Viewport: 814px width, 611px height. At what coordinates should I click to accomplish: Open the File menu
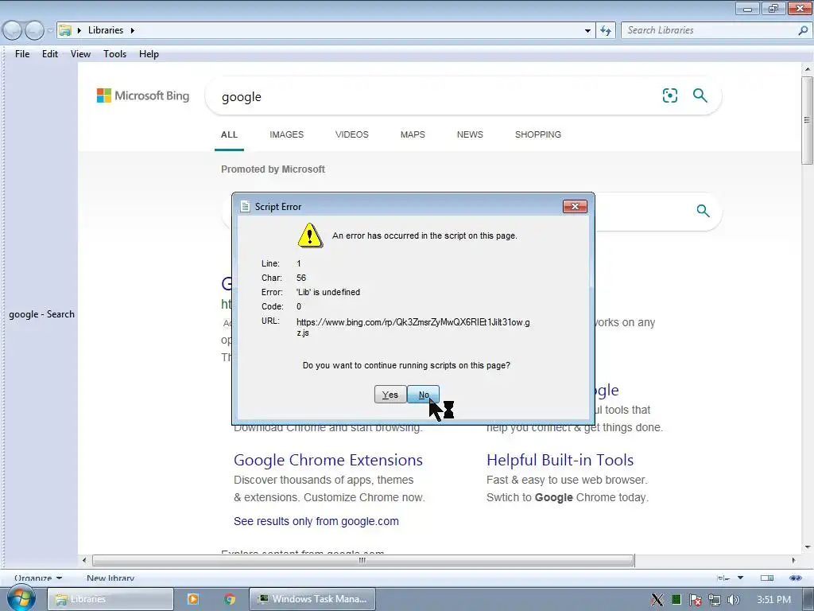click(22, 54)
